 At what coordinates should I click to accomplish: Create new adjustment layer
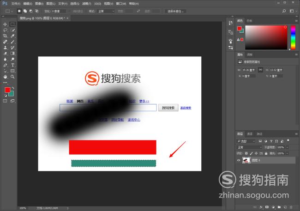(x=273, y=207)
